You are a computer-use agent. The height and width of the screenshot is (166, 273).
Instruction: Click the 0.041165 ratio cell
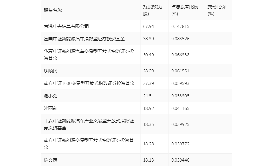[x=180, y=108]
